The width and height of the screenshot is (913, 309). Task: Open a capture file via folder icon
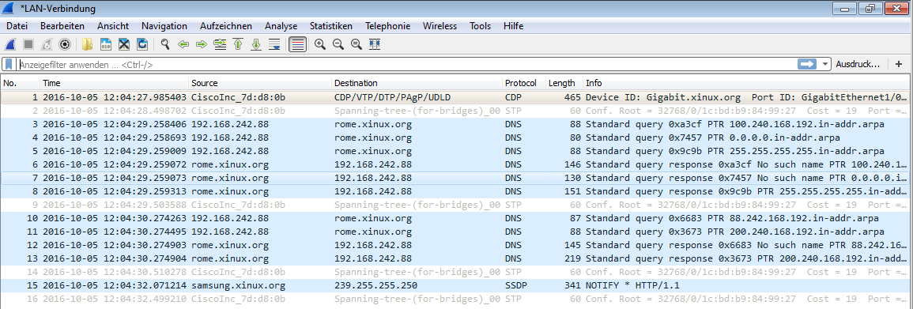click(x=87, y=44)
